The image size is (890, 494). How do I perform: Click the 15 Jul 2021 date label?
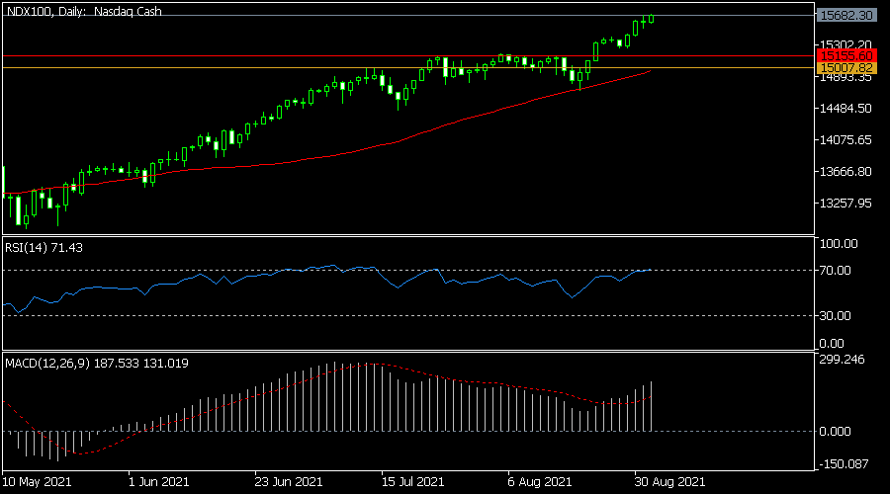(413, 482)
